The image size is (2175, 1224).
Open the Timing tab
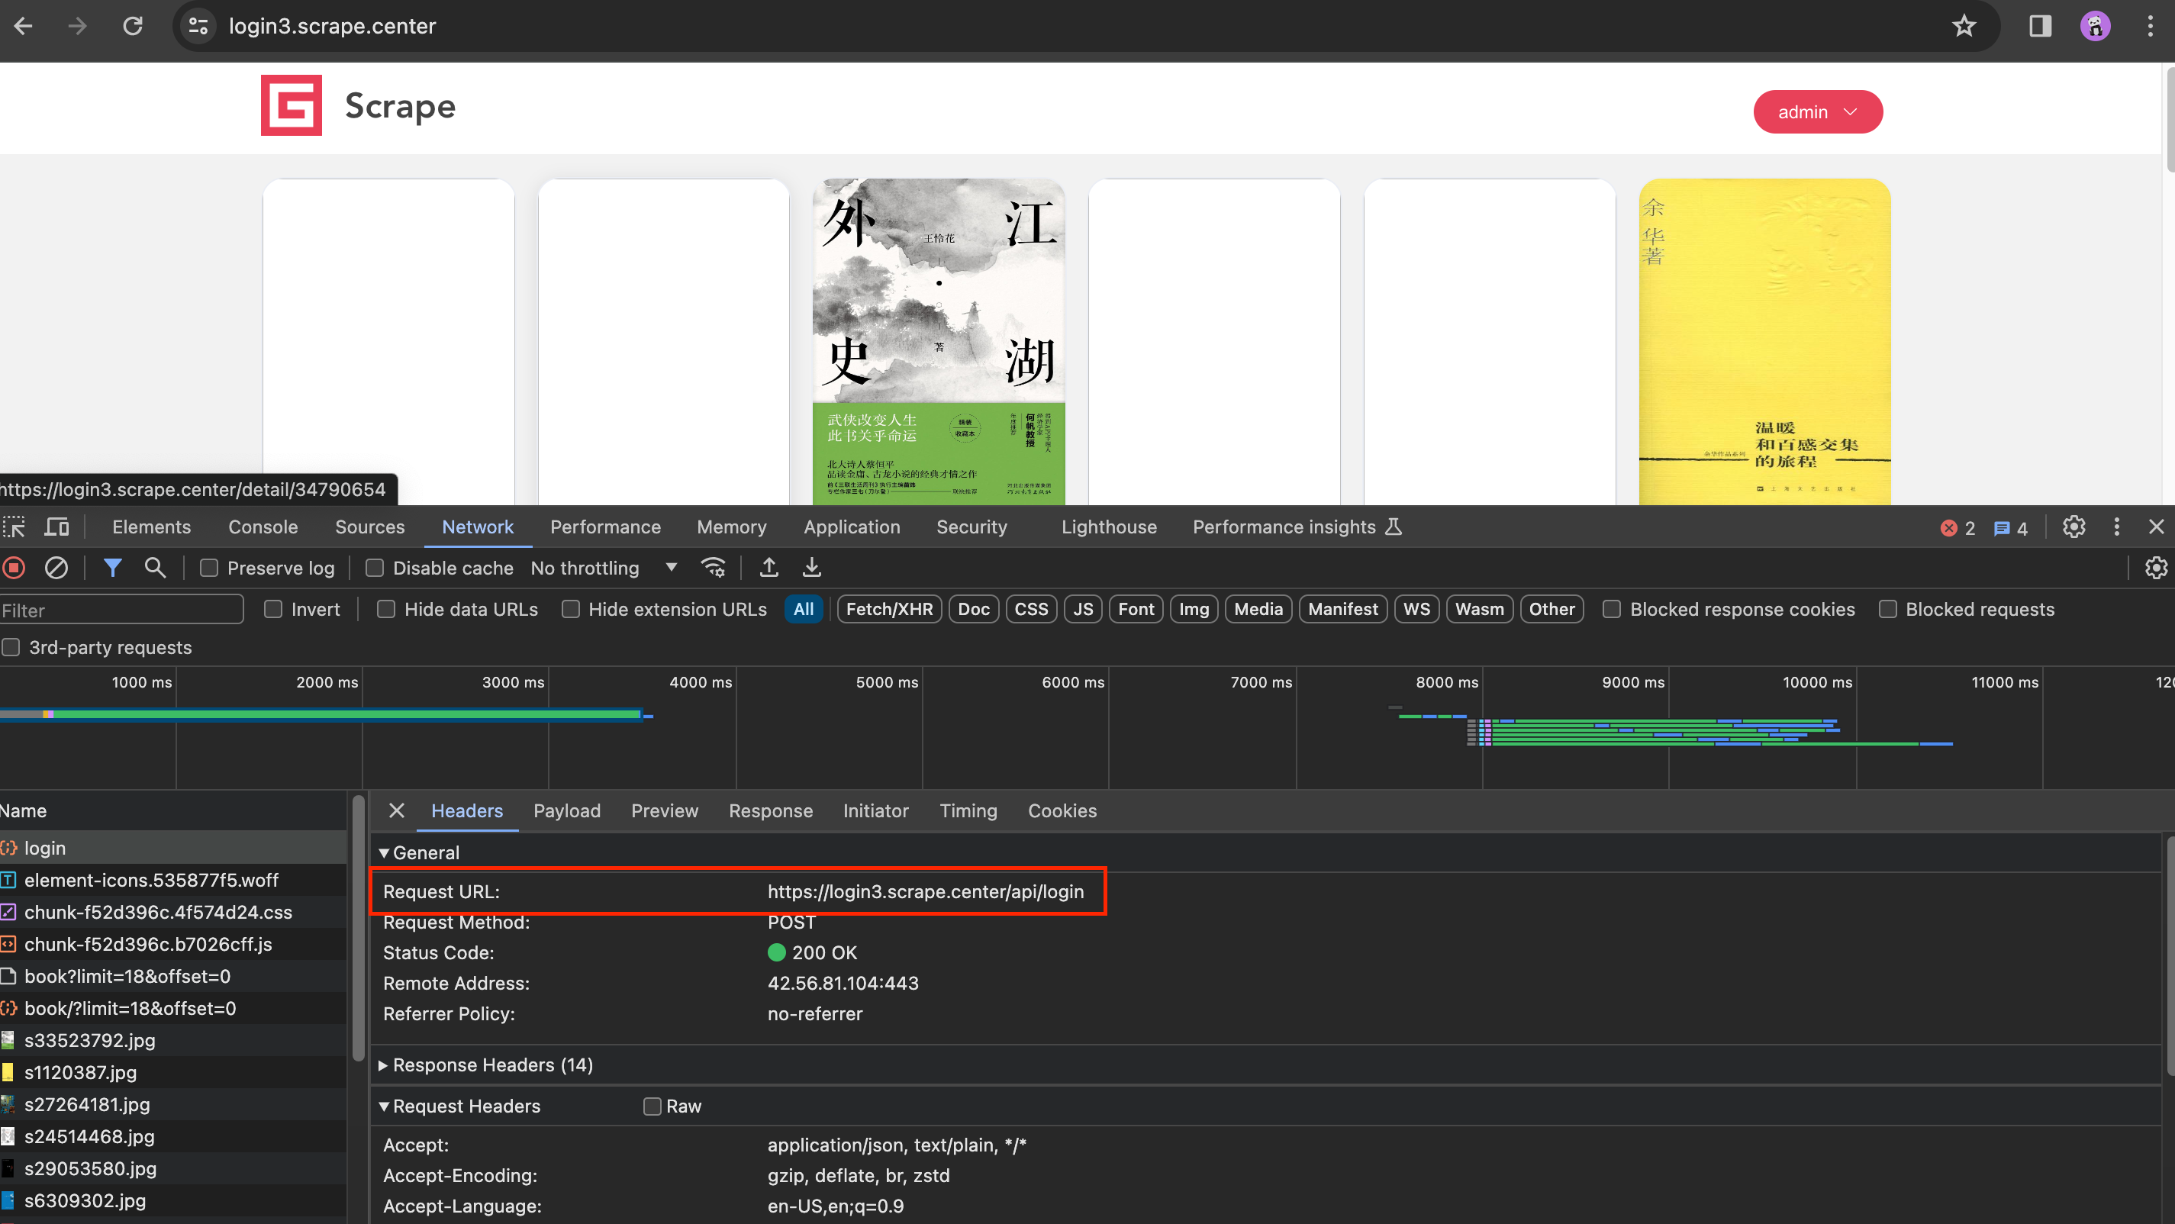click(x=968, y=810)
